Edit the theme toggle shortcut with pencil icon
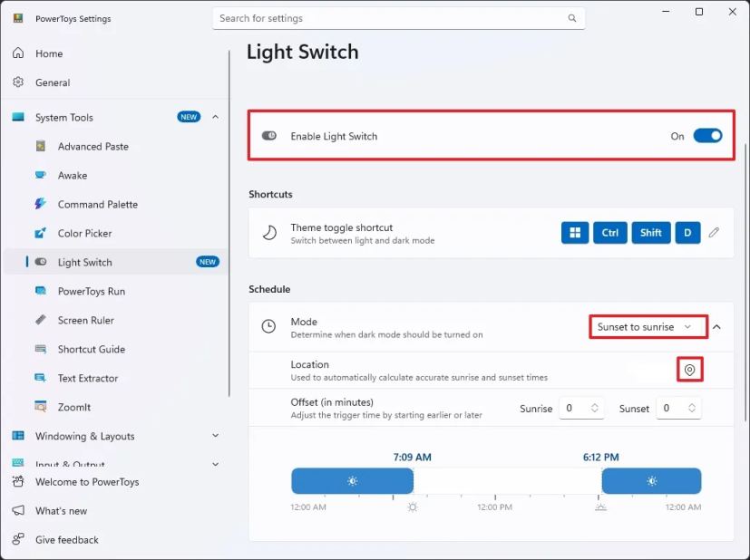This screenshot has height=560, width=750. pyautogui.click(x=716, y=233)
